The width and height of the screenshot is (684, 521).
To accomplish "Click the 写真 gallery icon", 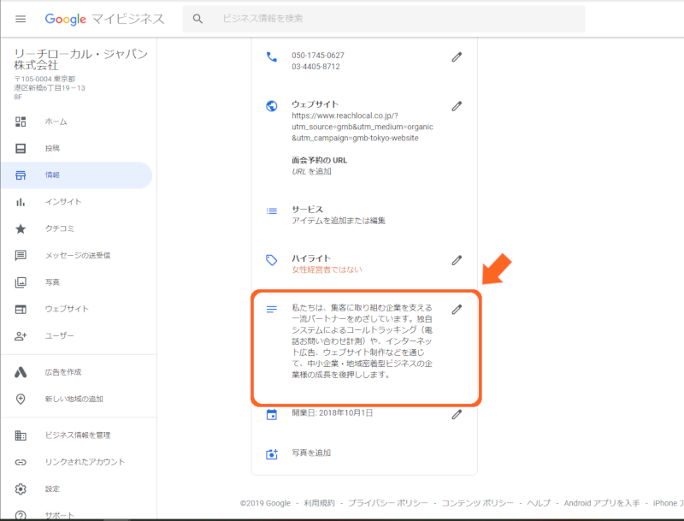I will point(21,282).
